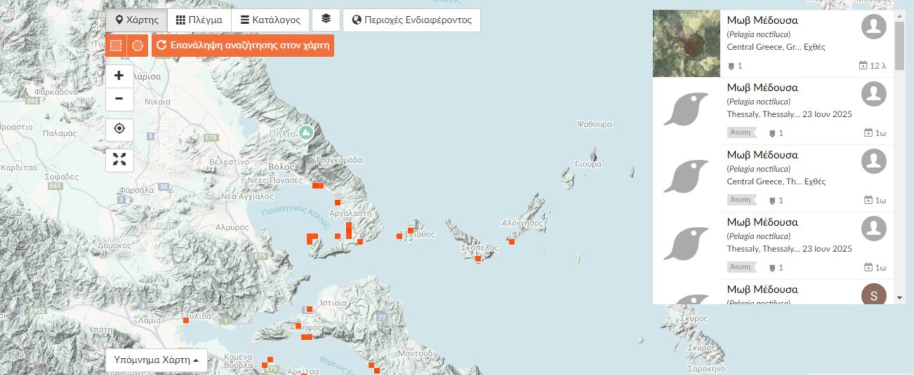914x375 pixels.
Task: Click the orange marker near Αλόννησος
Action: coord(512,242)
